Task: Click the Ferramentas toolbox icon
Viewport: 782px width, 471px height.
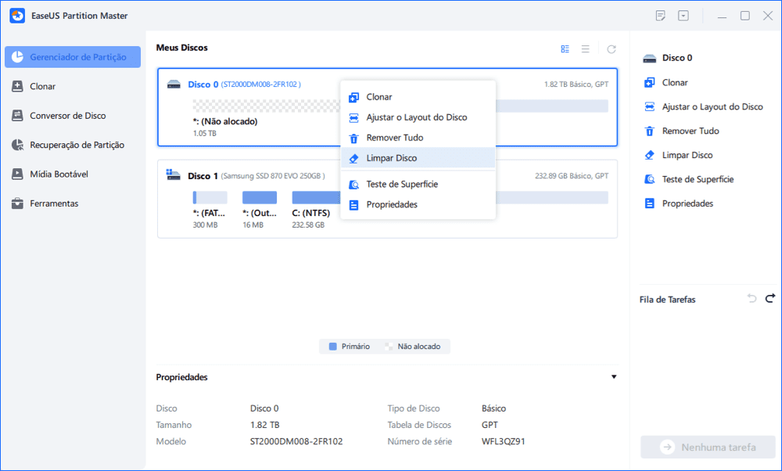Action: [x=17, y=203]
